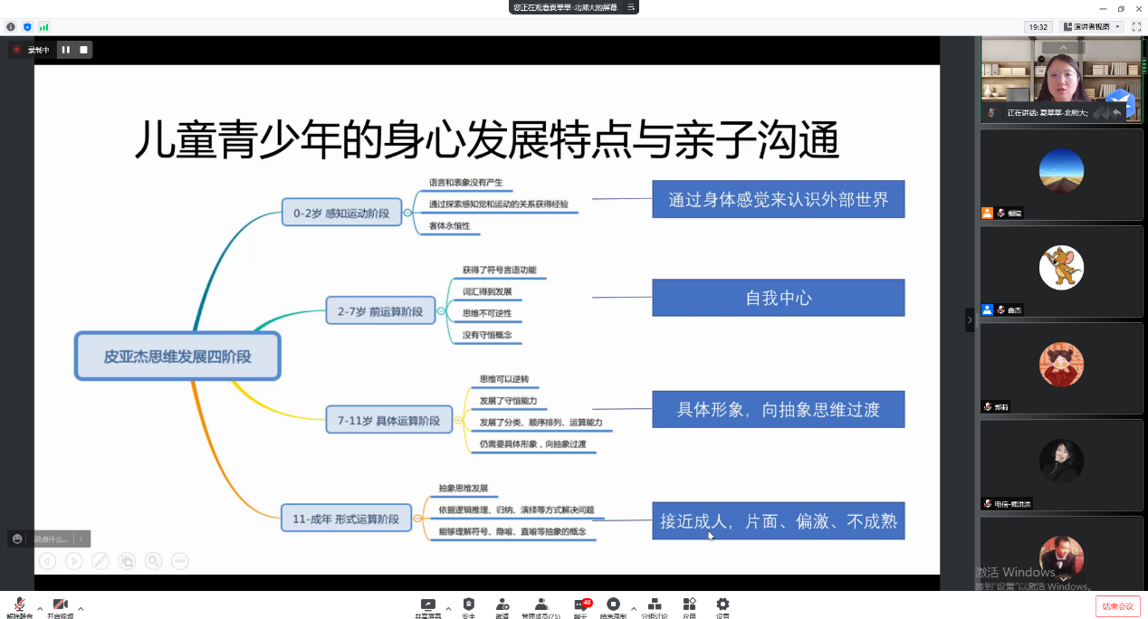Open the Apps (应用) icon
1148x619 pixels.
[689, 605]
